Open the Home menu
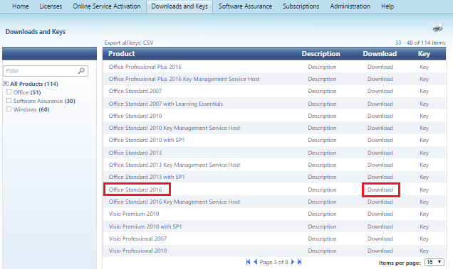 pyautogui.click(x=20, y=6)
